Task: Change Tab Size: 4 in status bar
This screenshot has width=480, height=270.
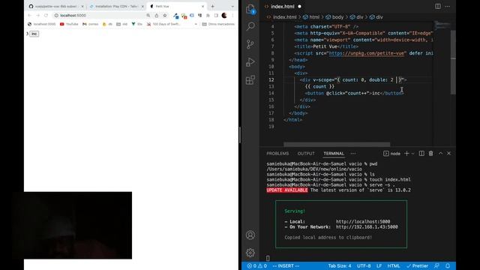Action: click(340, 265)
